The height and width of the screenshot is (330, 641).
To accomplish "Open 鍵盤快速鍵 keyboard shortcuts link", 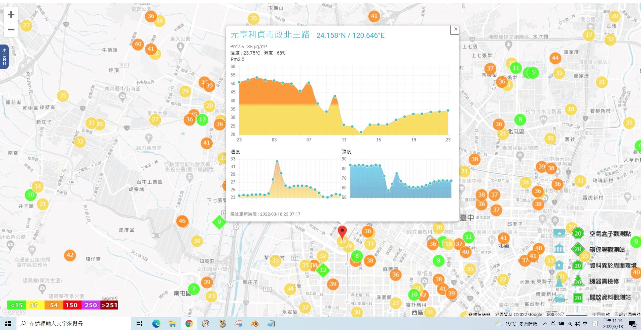I will pyautogui.click(x=479, y=315).
